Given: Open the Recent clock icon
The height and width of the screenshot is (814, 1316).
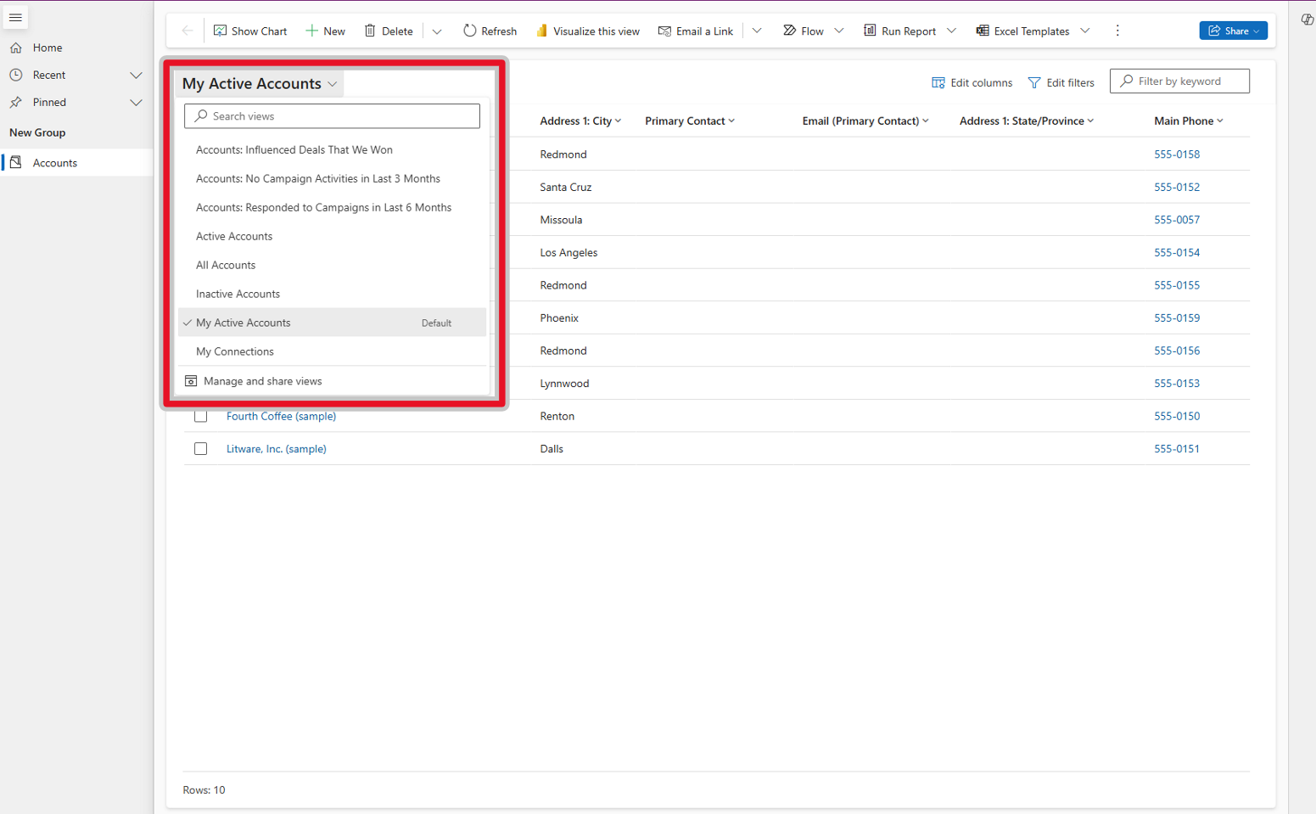Looking at the screenshot, I should 16,75.
